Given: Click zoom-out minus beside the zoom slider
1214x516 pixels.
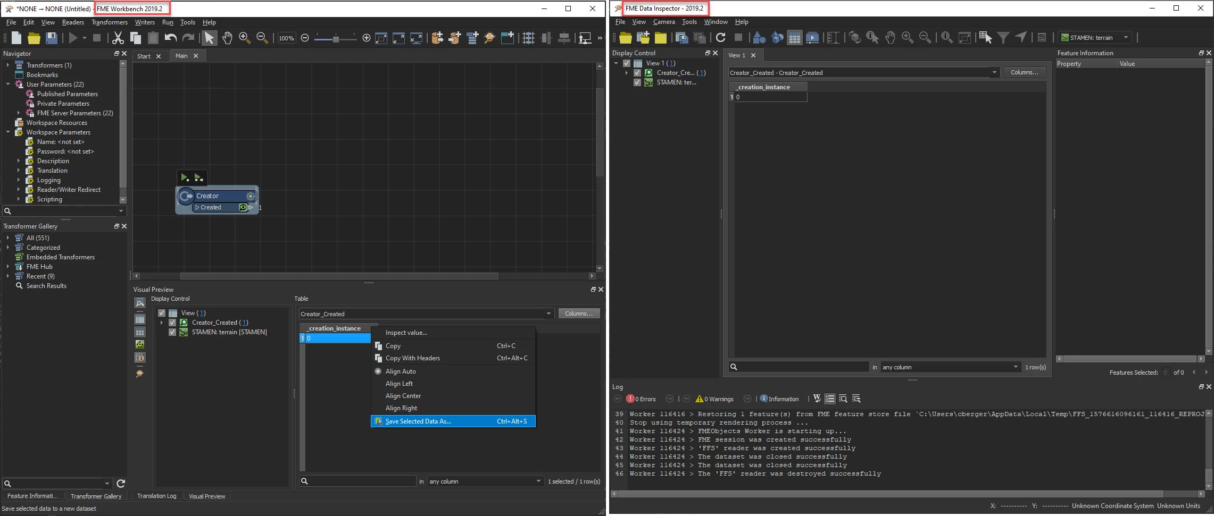Looking at the screenshot, I should (305, 38).
